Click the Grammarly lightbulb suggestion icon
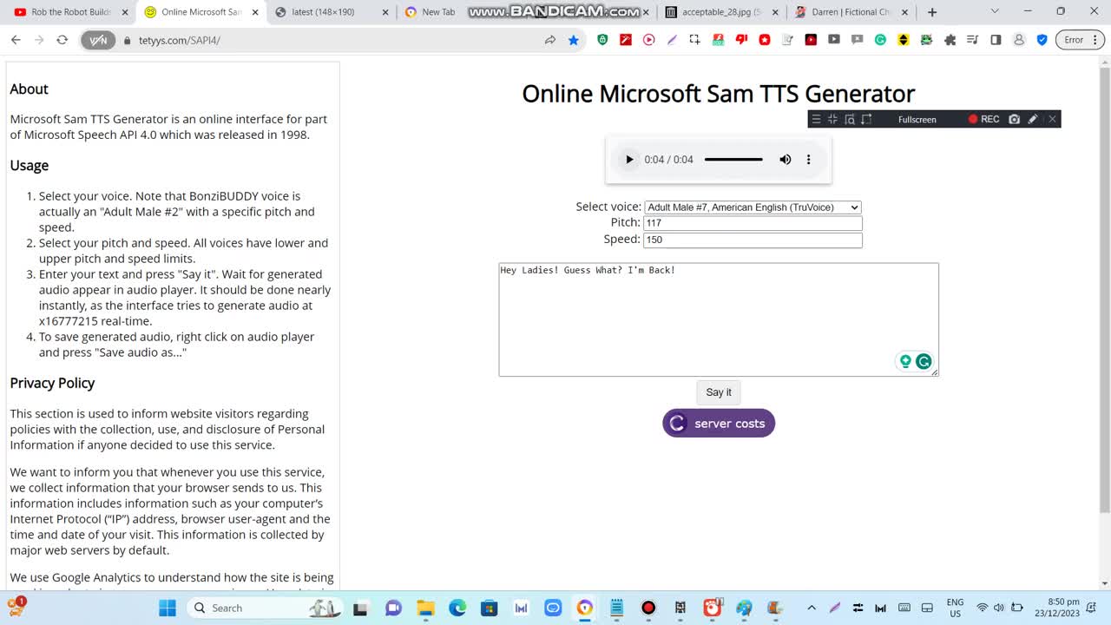 [x=905, y=361]
